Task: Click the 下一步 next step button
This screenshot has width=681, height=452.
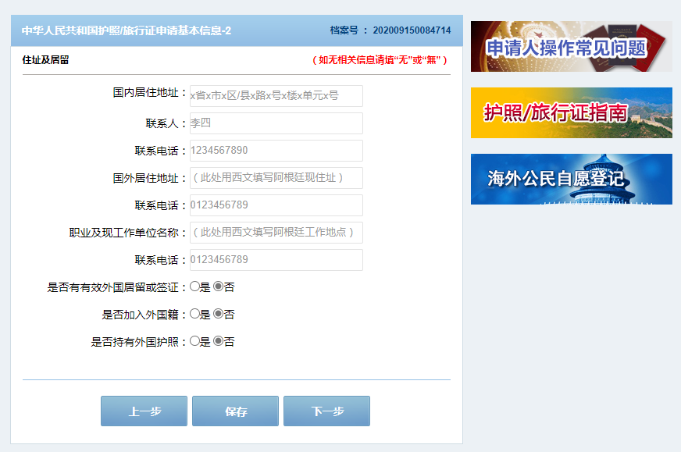Action: (326, 411)
